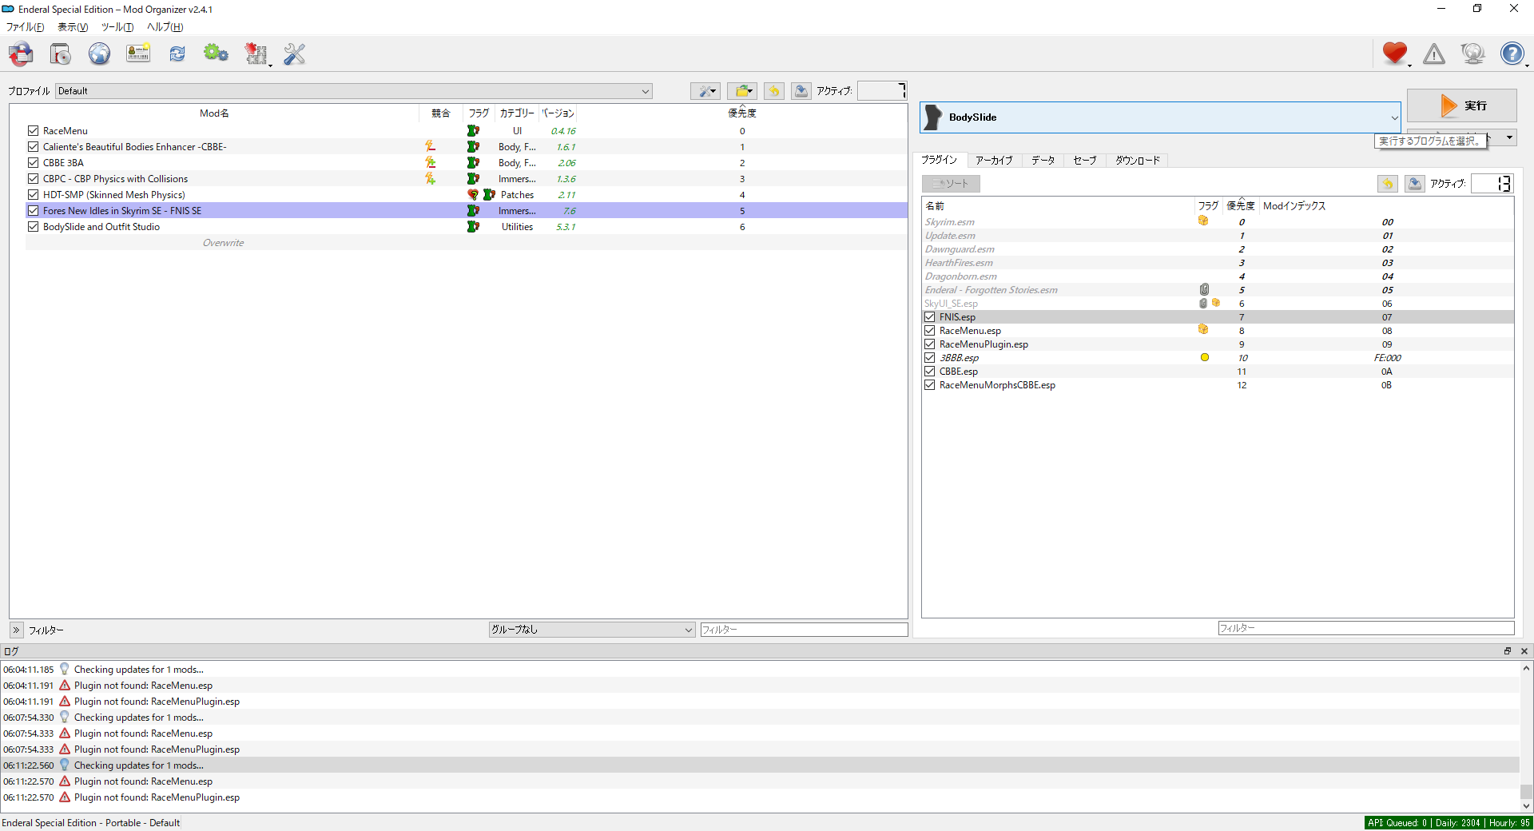Expand the BodySlide executable dropdown
The width and height of the screenshot is (1534, 831).
tap(1160, 117)
